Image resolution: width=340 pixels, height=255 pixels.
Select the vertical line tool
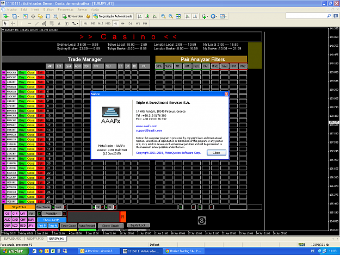[x=22, y=23]
